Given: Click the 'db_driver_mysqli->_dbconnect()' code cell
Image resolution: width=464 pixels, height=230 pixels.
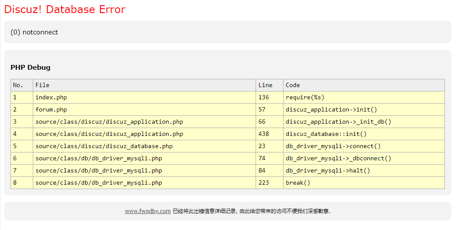Looking at the screenshot, I should tap(364, 159).
